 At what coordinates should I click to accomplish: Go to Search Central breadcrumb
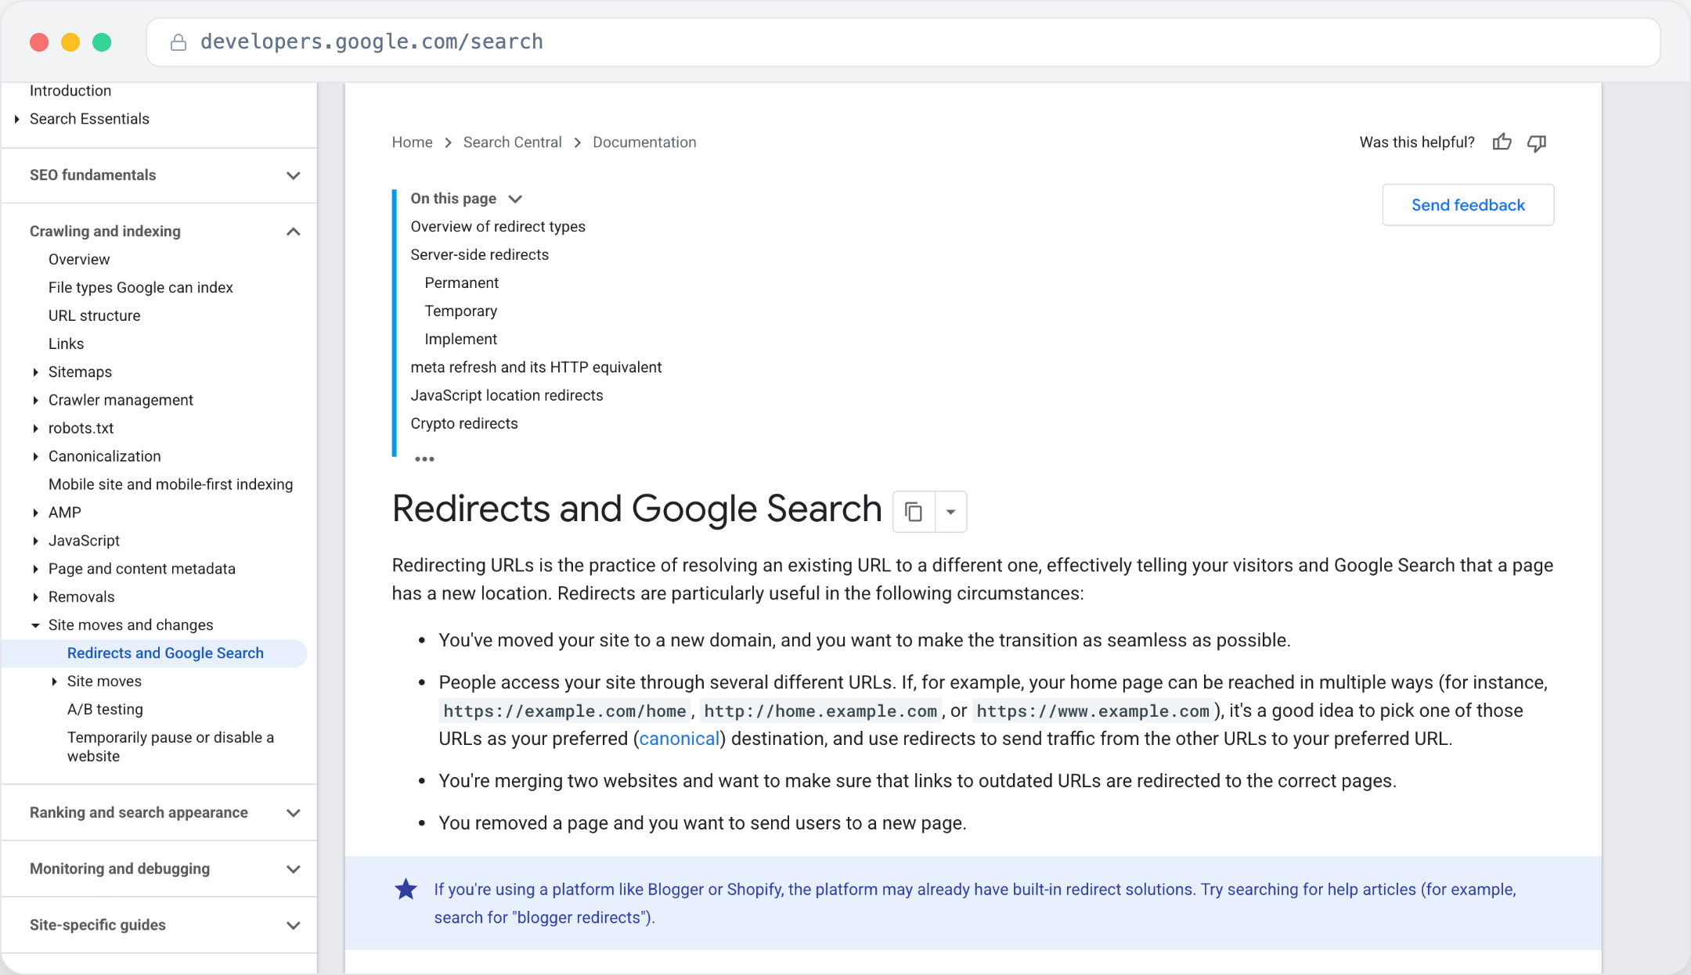click(x=513, y=142)
